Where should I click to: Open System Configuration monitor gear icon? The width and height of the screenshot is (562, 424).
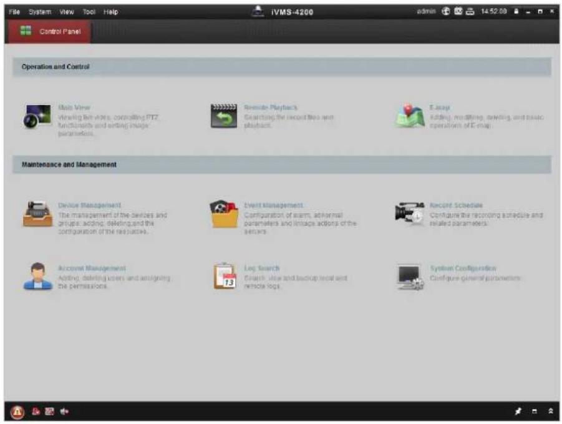[x=410, y=277]
